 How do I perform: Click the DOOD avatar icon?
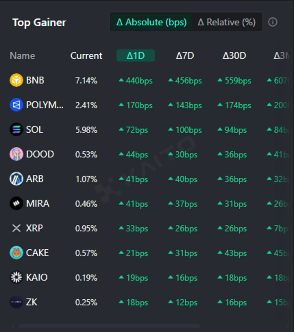click(16, 154)
